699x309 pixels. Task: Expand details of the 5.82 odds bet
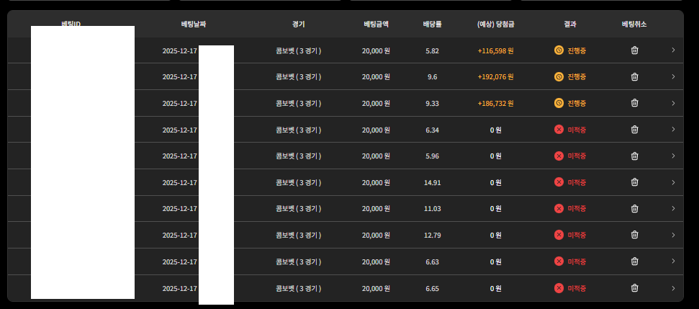pyautogui.click(x=673, y=50)
